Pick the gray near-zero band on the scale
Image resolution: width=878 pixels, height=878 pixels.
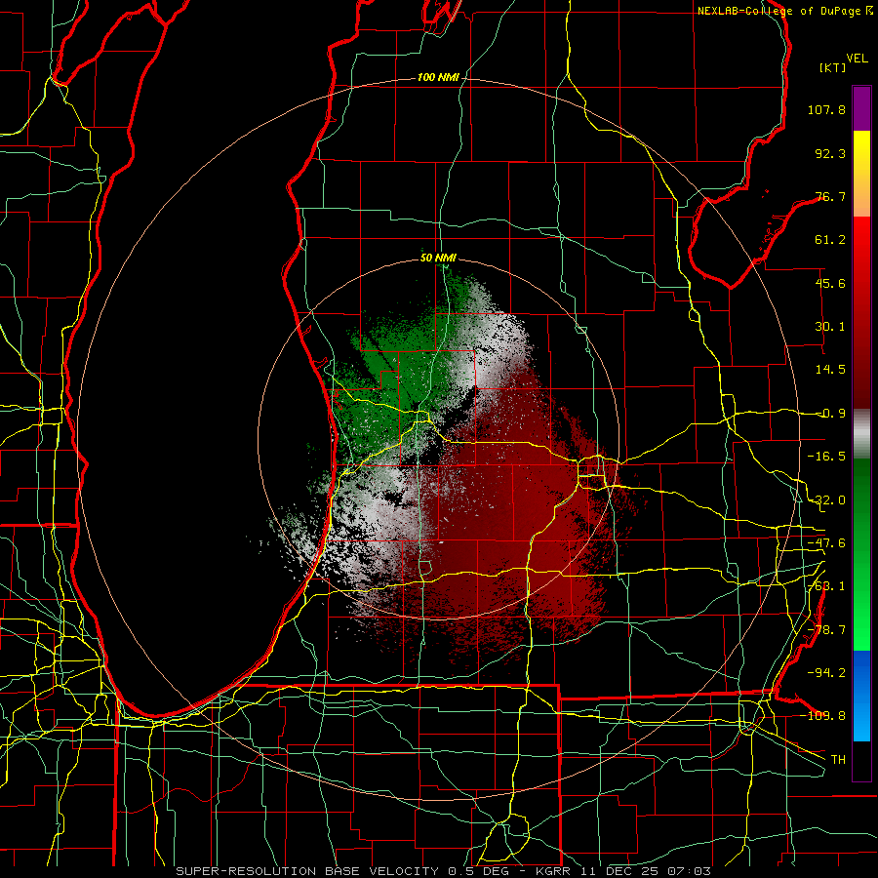861,434
